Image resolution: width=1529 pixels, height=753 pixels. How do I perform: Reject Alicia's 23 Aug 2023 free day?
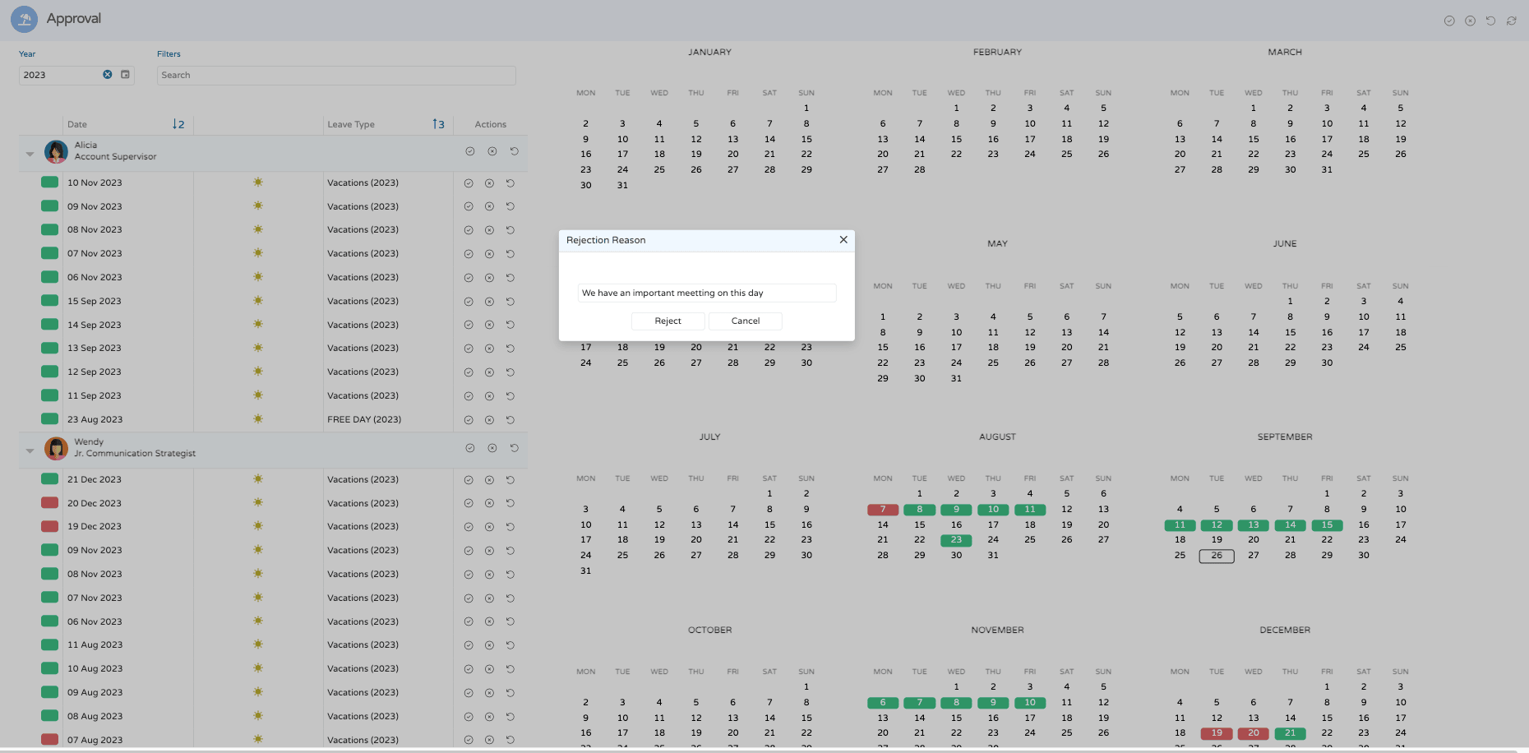tap(489, 420)
